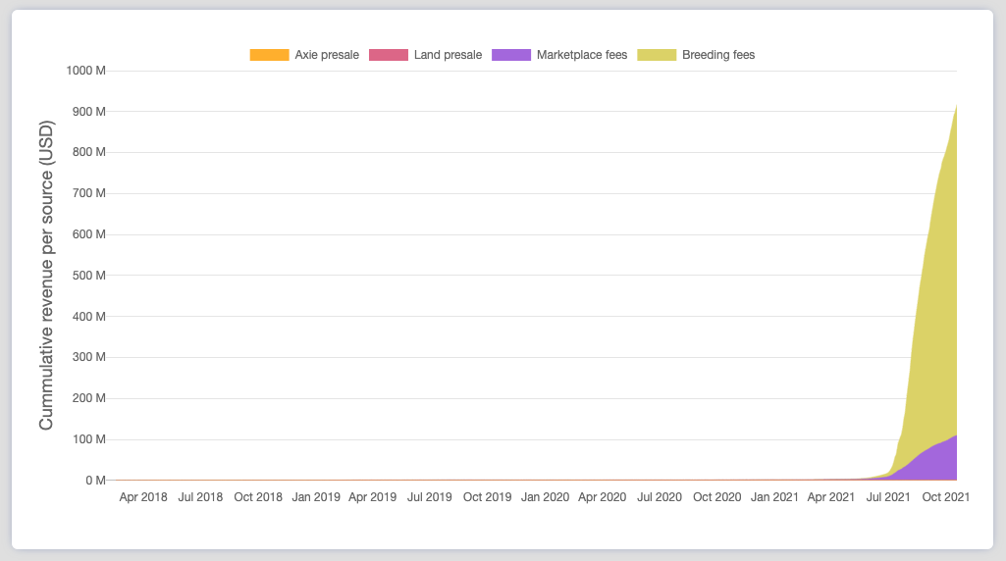The width and height of the screenshot is (1006, 561).
Task: Toggle the Breeding fees legend color box
Action: click(x=657, y=55)
